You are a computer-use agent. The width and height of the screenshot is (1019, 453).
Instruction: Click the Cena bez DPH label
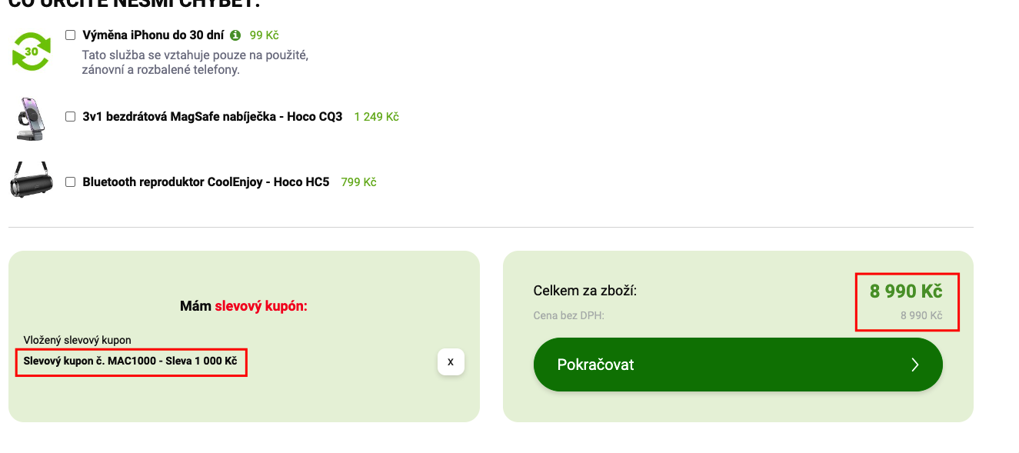568,315
